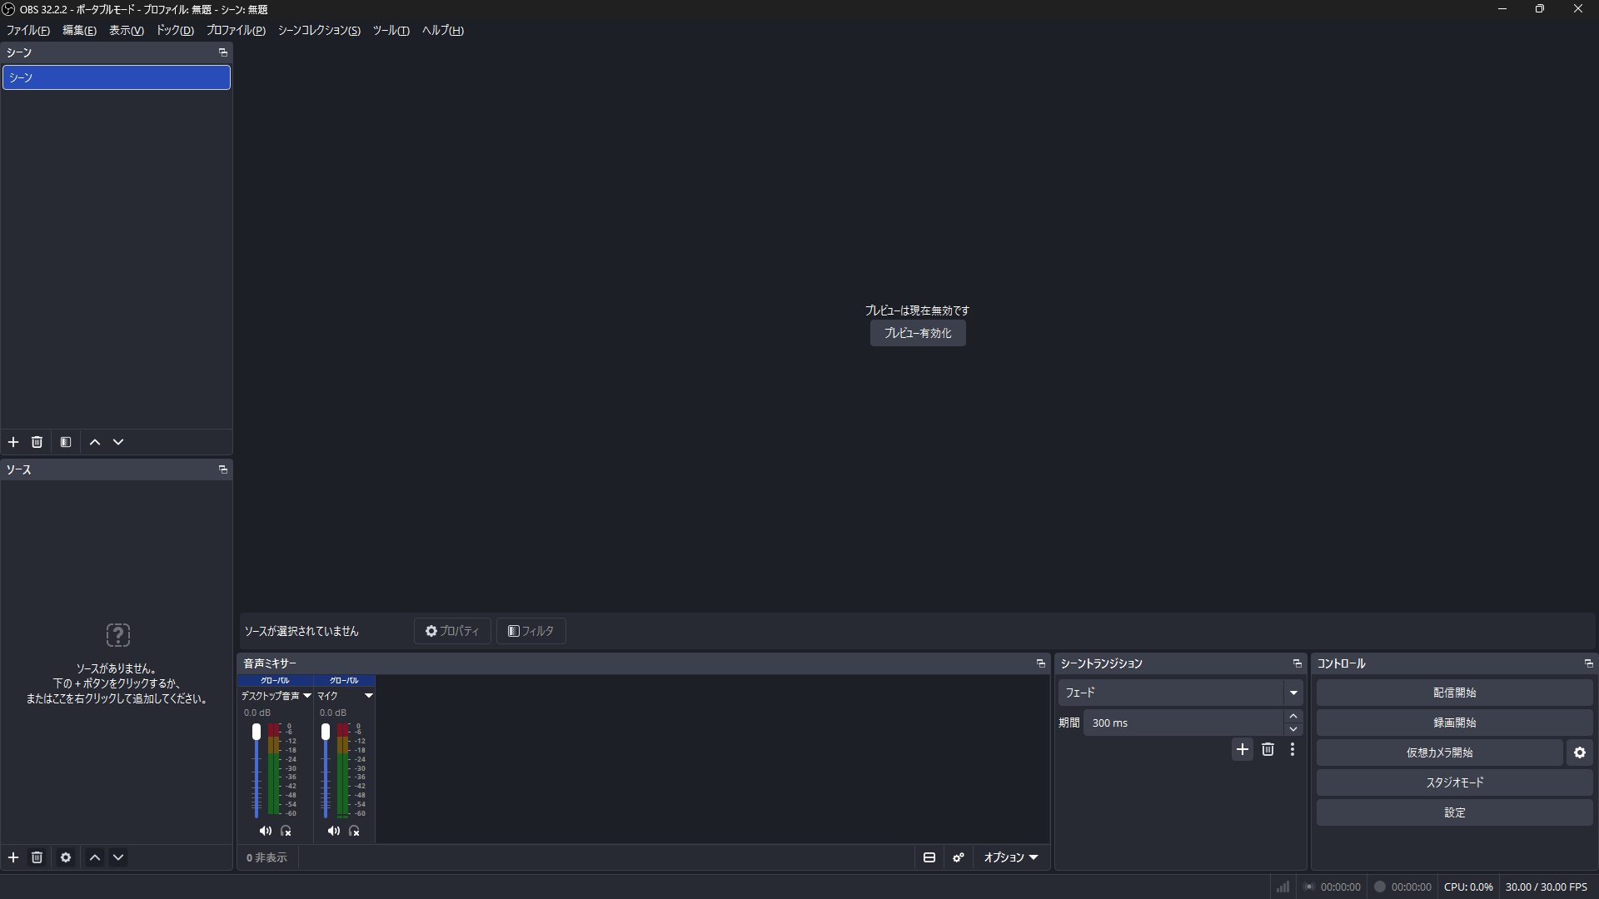The image size is (1599, 899).
Task: Toggle スタジオモード
Action: [1454, 782]
